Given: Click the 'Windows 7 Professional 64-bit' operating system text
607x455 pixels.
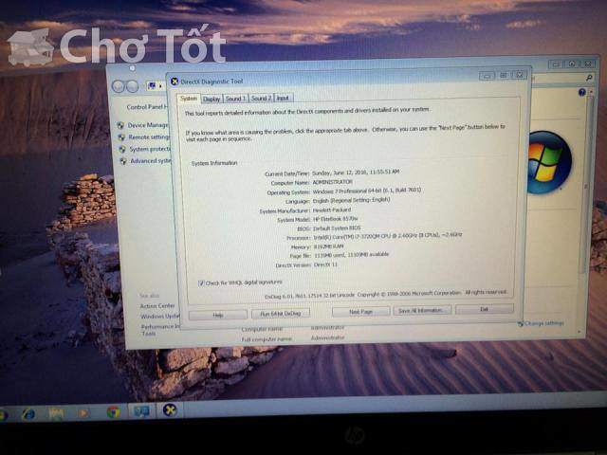Looking at the screenshot, I should [x=367, y=191].
